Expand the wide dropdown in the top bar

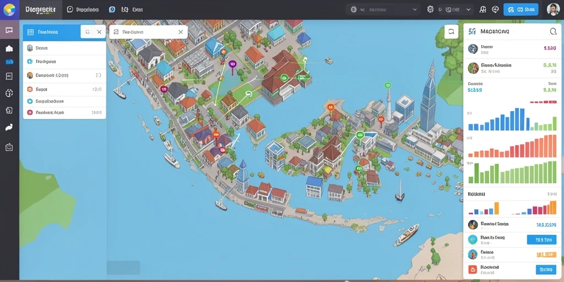tap(383, 10)
